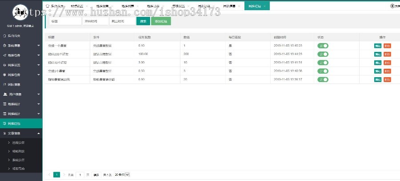Viewport: 400px width, 181px height.
Task: Click 编辑 edit button for 13:41:31 row
Action: coord(377,63)
